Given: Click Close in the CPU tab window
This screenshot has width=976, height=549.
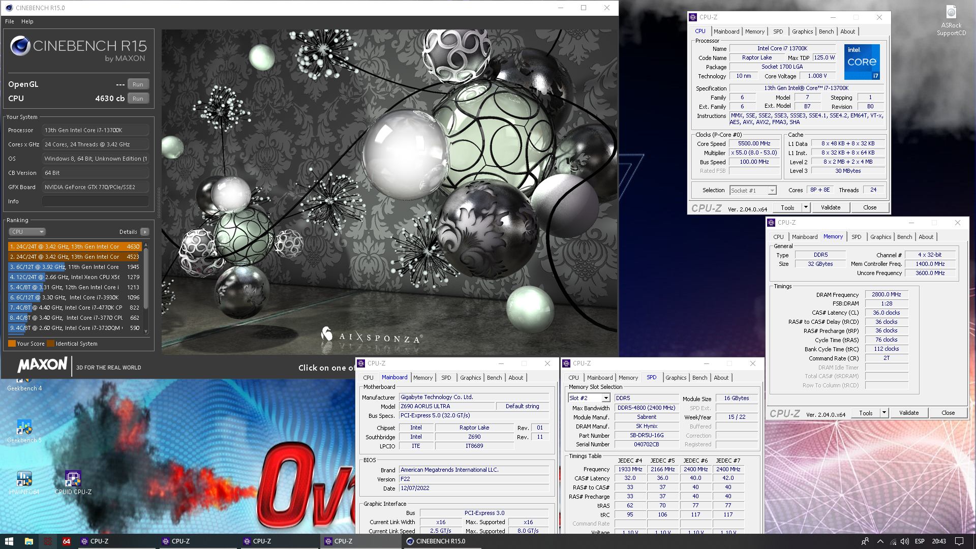Looking at the screenshot, I should 869,207.
